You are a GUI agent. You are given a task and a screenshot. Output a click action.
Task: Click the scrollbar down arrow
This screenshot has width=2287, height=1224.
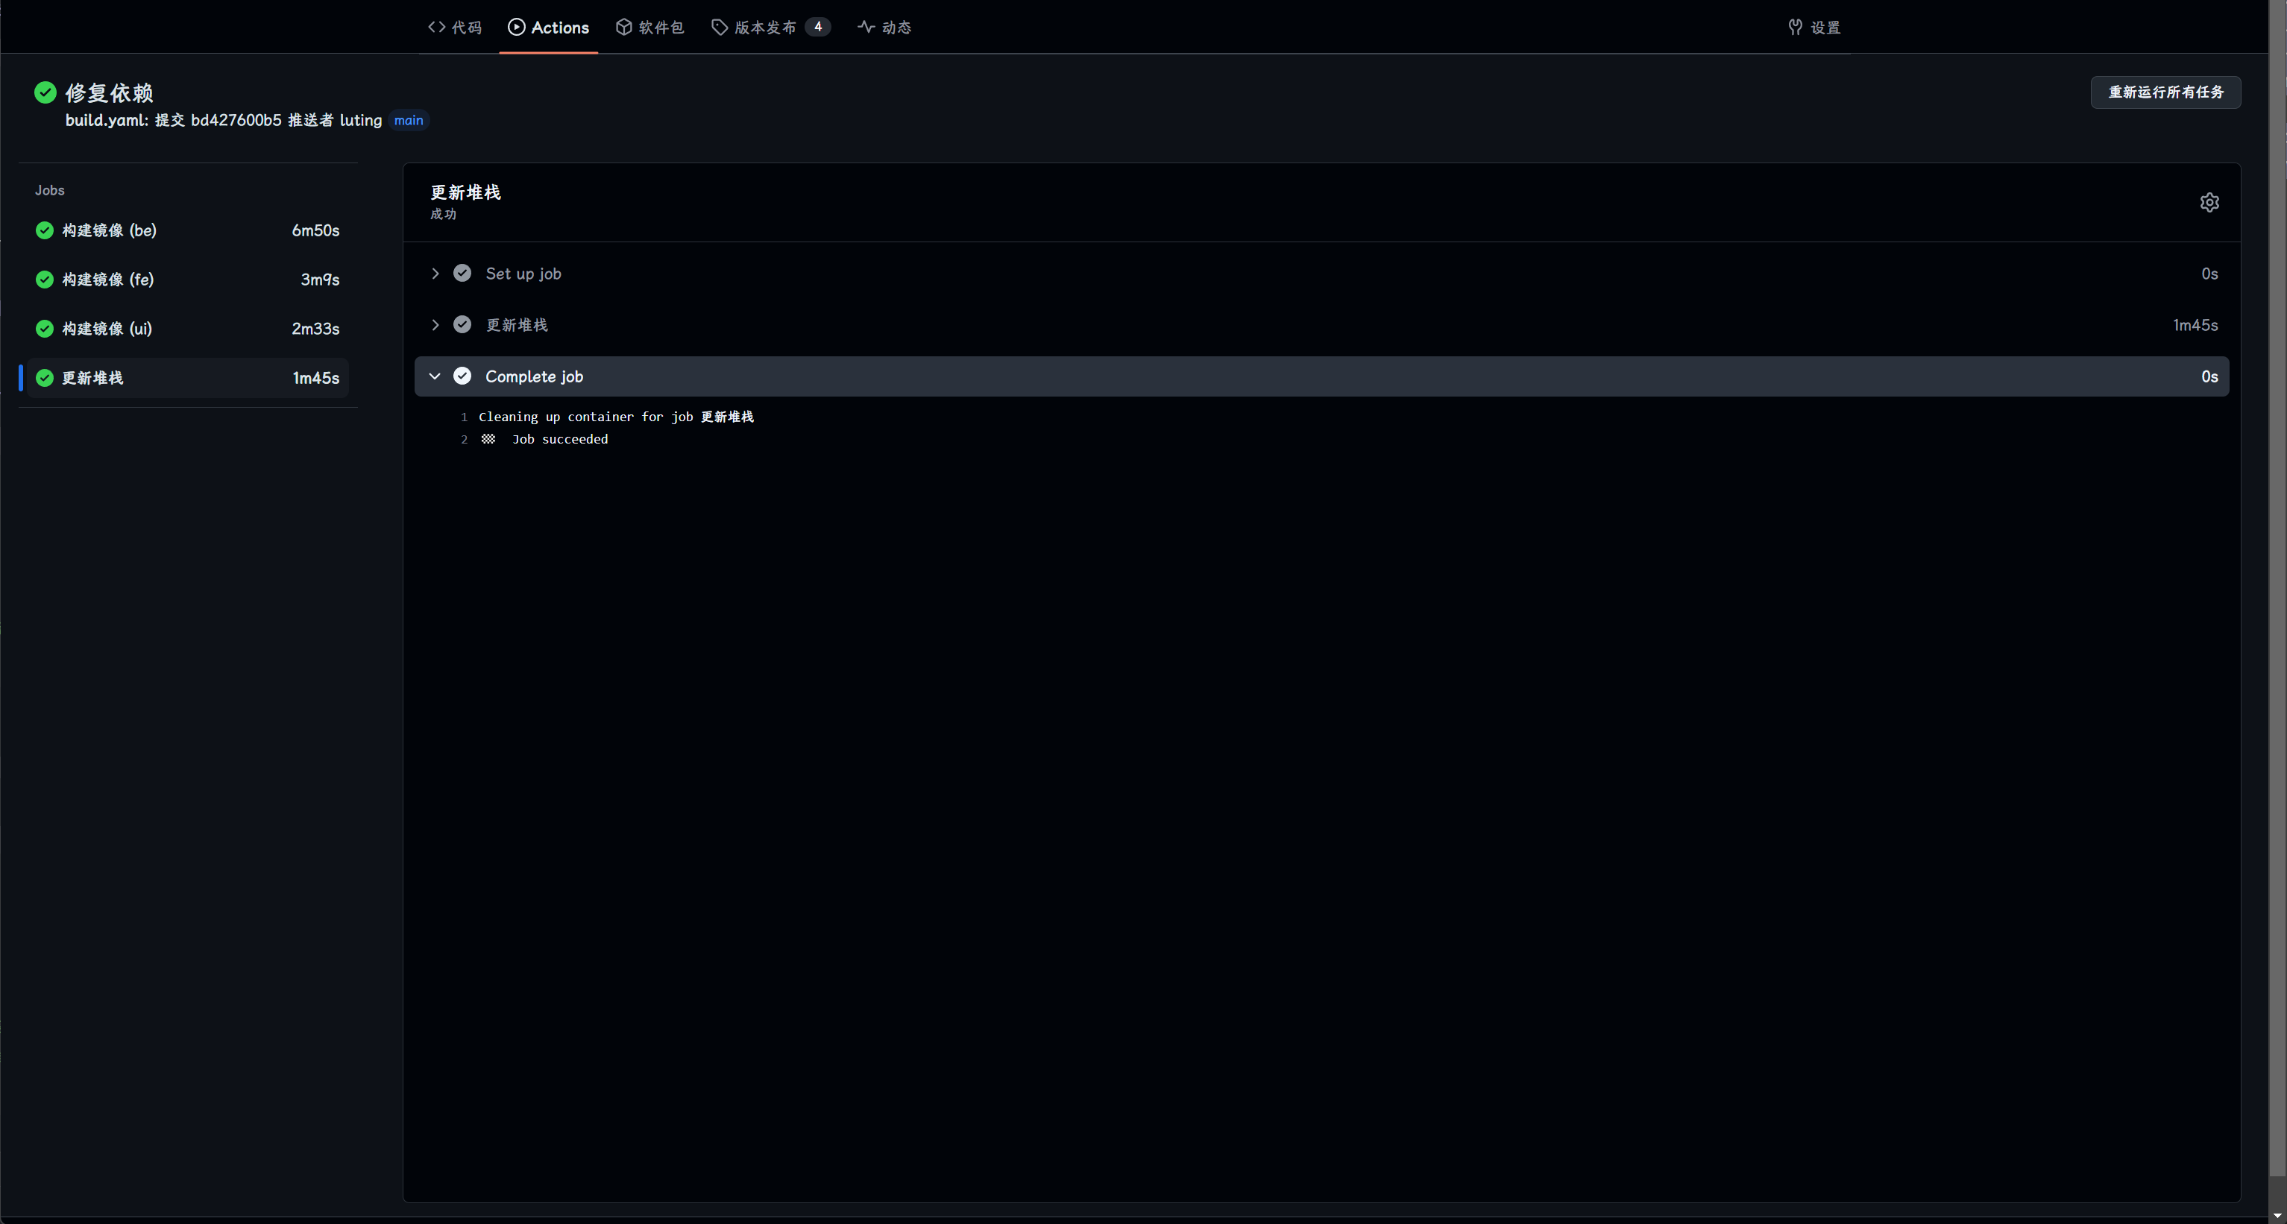2277,1215
